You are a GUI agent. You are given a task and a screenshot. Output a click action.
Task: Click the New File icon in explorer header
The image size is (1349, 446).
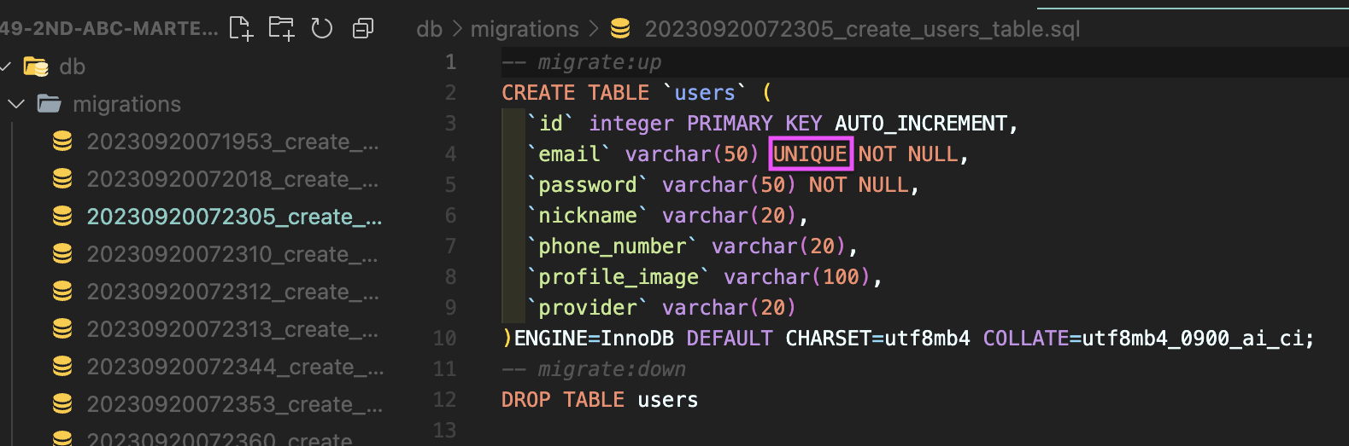(x=241, y=28)
